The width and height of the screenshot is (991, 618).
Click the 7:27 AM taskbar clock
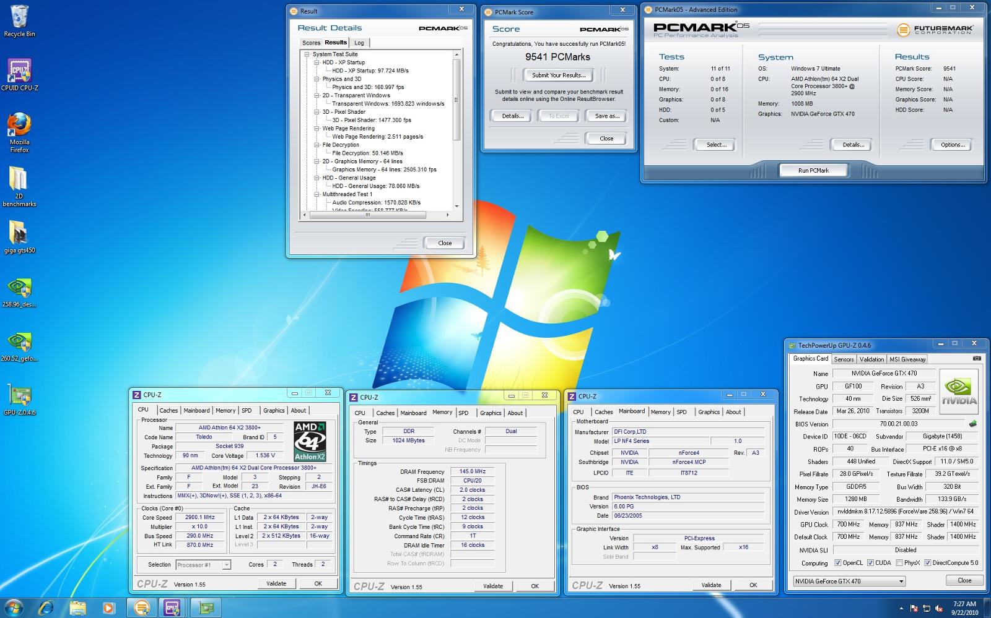964,604
